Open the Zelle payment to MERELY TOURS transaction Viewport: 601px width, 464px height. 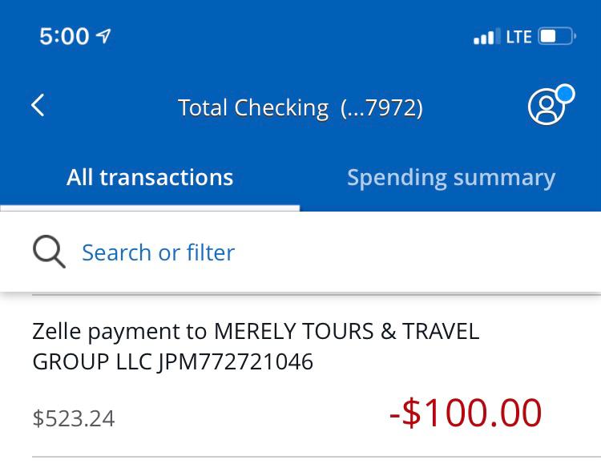[x=300, y=376]
